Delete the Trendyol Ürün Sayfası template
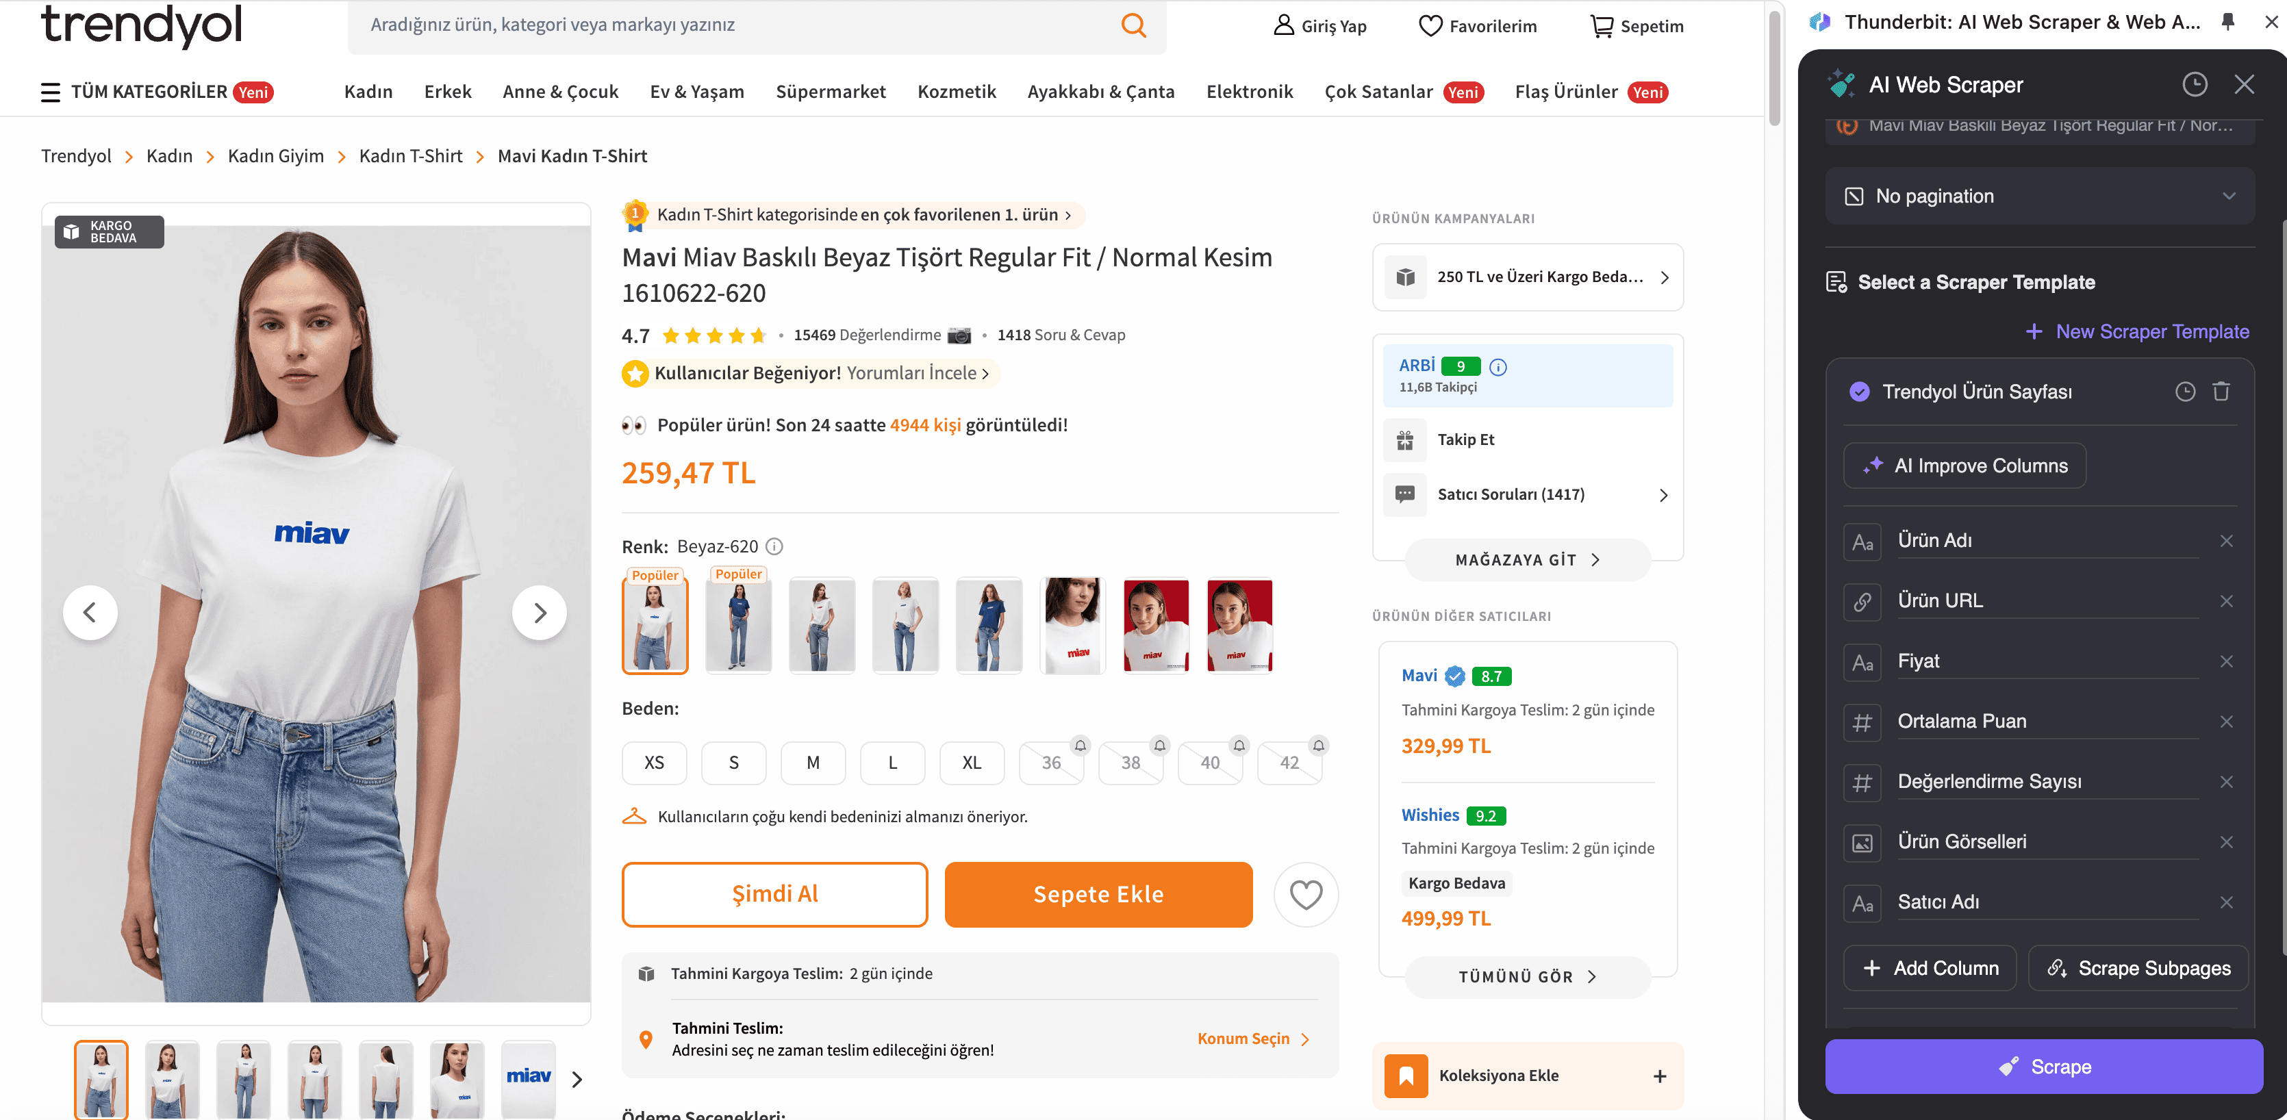This screenshot has width=2287, height=1120. point(2221,392)
